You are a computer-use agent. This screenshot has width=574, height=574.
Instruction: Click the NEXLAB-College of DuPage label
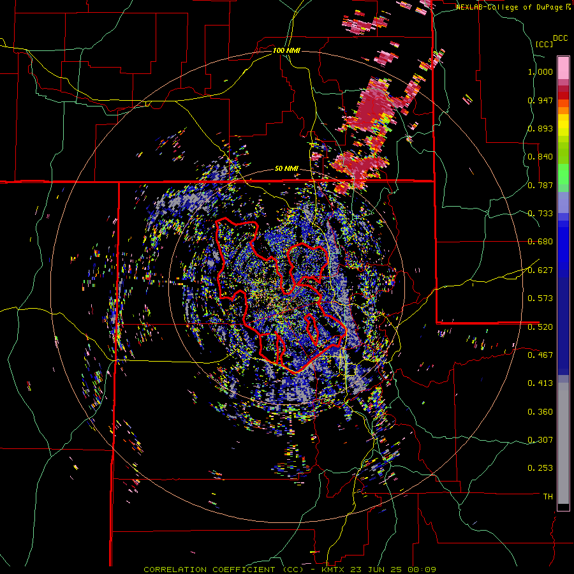click(x=509, y=7)
